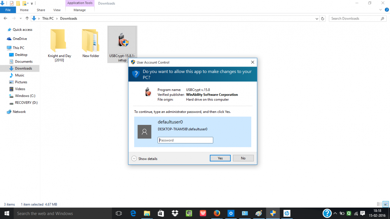This screenshot has width=390, height=219.
Task: Click the search magnifier icon
Action: tap(383, 18)
